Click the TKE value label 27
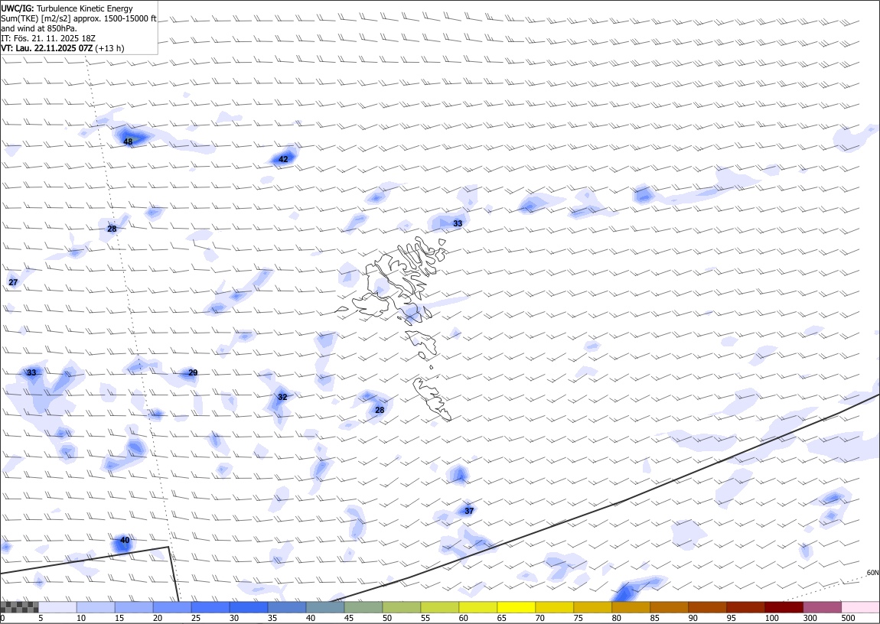880x624 pixels. click(x=14, y=283)
